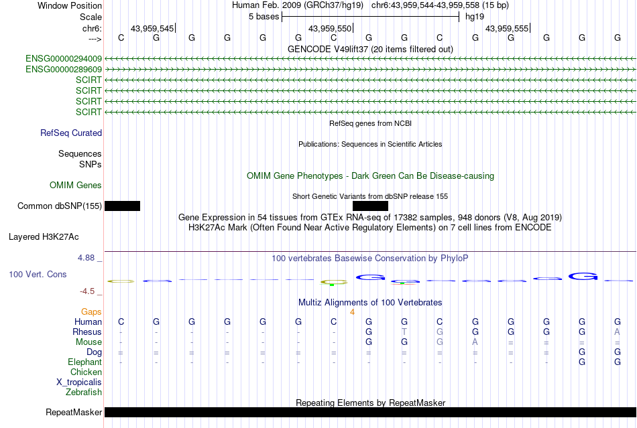Click the -4.5 PhyloP lower scale value
Screen dimensions: 637x428
[x=87, y=291]
